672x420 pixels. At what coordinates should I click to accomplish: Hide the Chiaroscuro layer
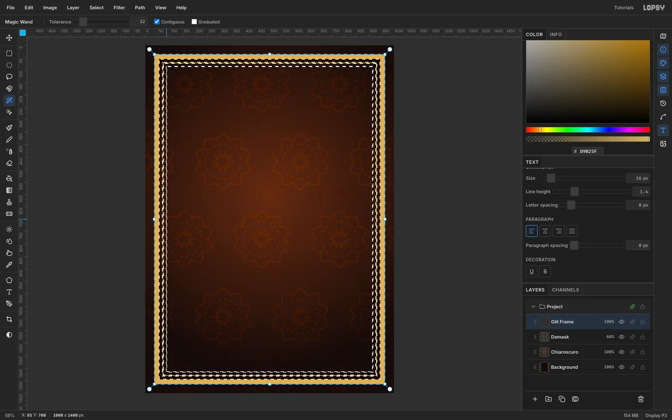click(x=622, y=352)
